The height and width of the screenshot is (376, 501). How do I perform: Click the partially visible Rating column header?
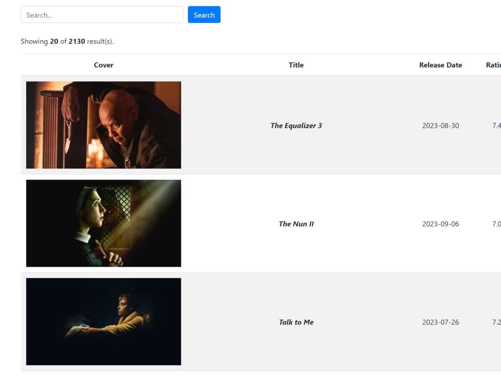493,65
